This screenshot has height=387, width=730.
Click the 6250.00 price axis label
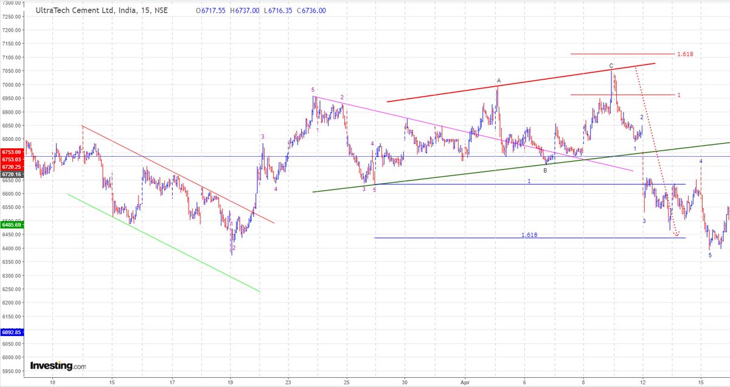click(x=12, y=289)
